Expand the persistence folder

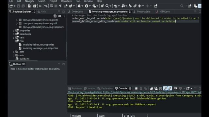click(14, 34)
